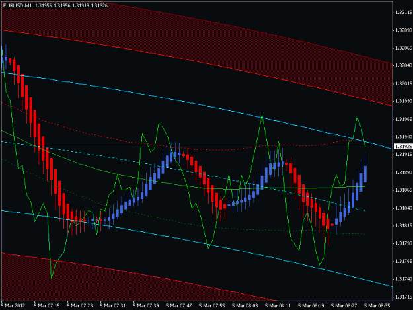Click time axis label 5 Mar 07:39
413x310 pixels.
pos(145,305)
